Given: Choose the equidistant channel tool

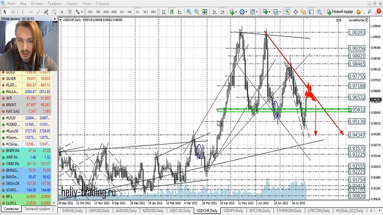Looking at the screenshot, I should [46, 12].
